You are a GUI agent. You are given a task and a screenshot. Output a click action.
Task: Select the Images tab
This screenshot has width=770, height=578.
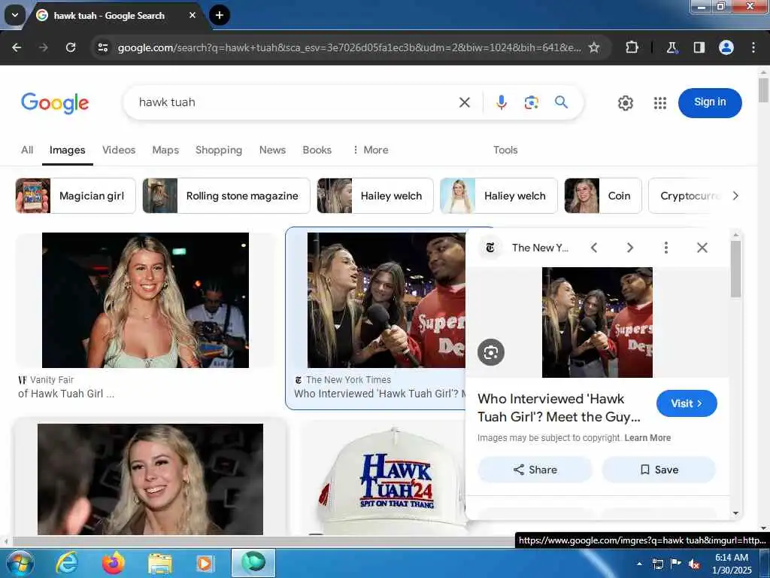click(x=67, y=150)
